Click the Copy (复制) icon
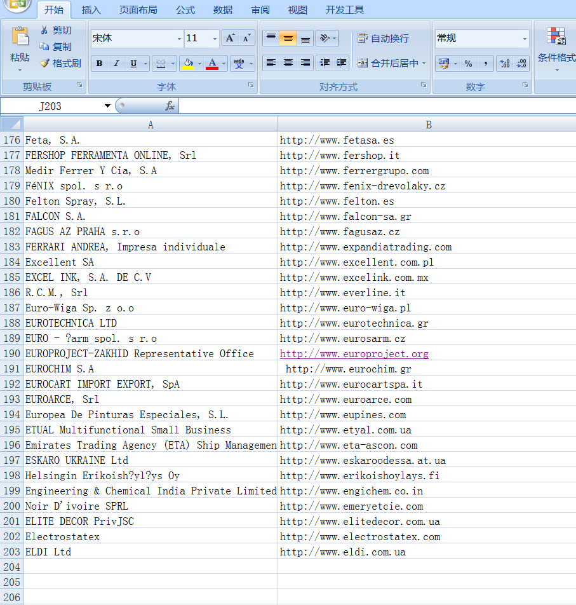The height and width of the screenshot is (605, 576). (44, 46)
